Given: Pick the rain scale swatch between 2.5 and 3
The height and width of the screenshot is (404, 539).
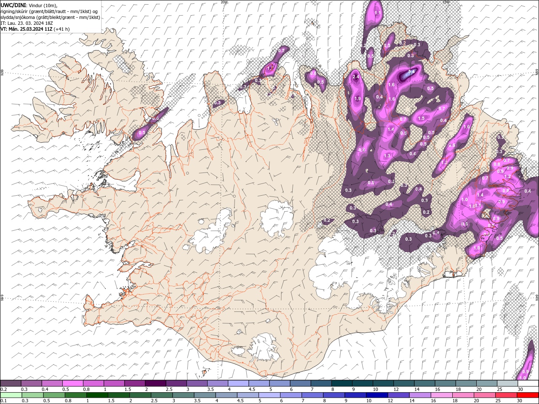Looking at the screenshot, I should (161, 395).
